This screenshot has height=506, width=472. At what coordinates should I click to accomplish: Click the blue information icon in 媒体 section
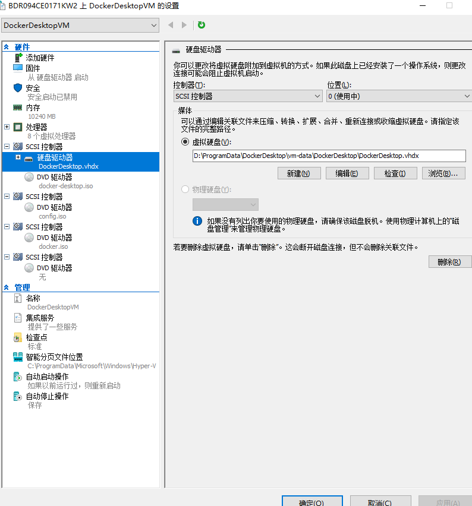point(197,221)
